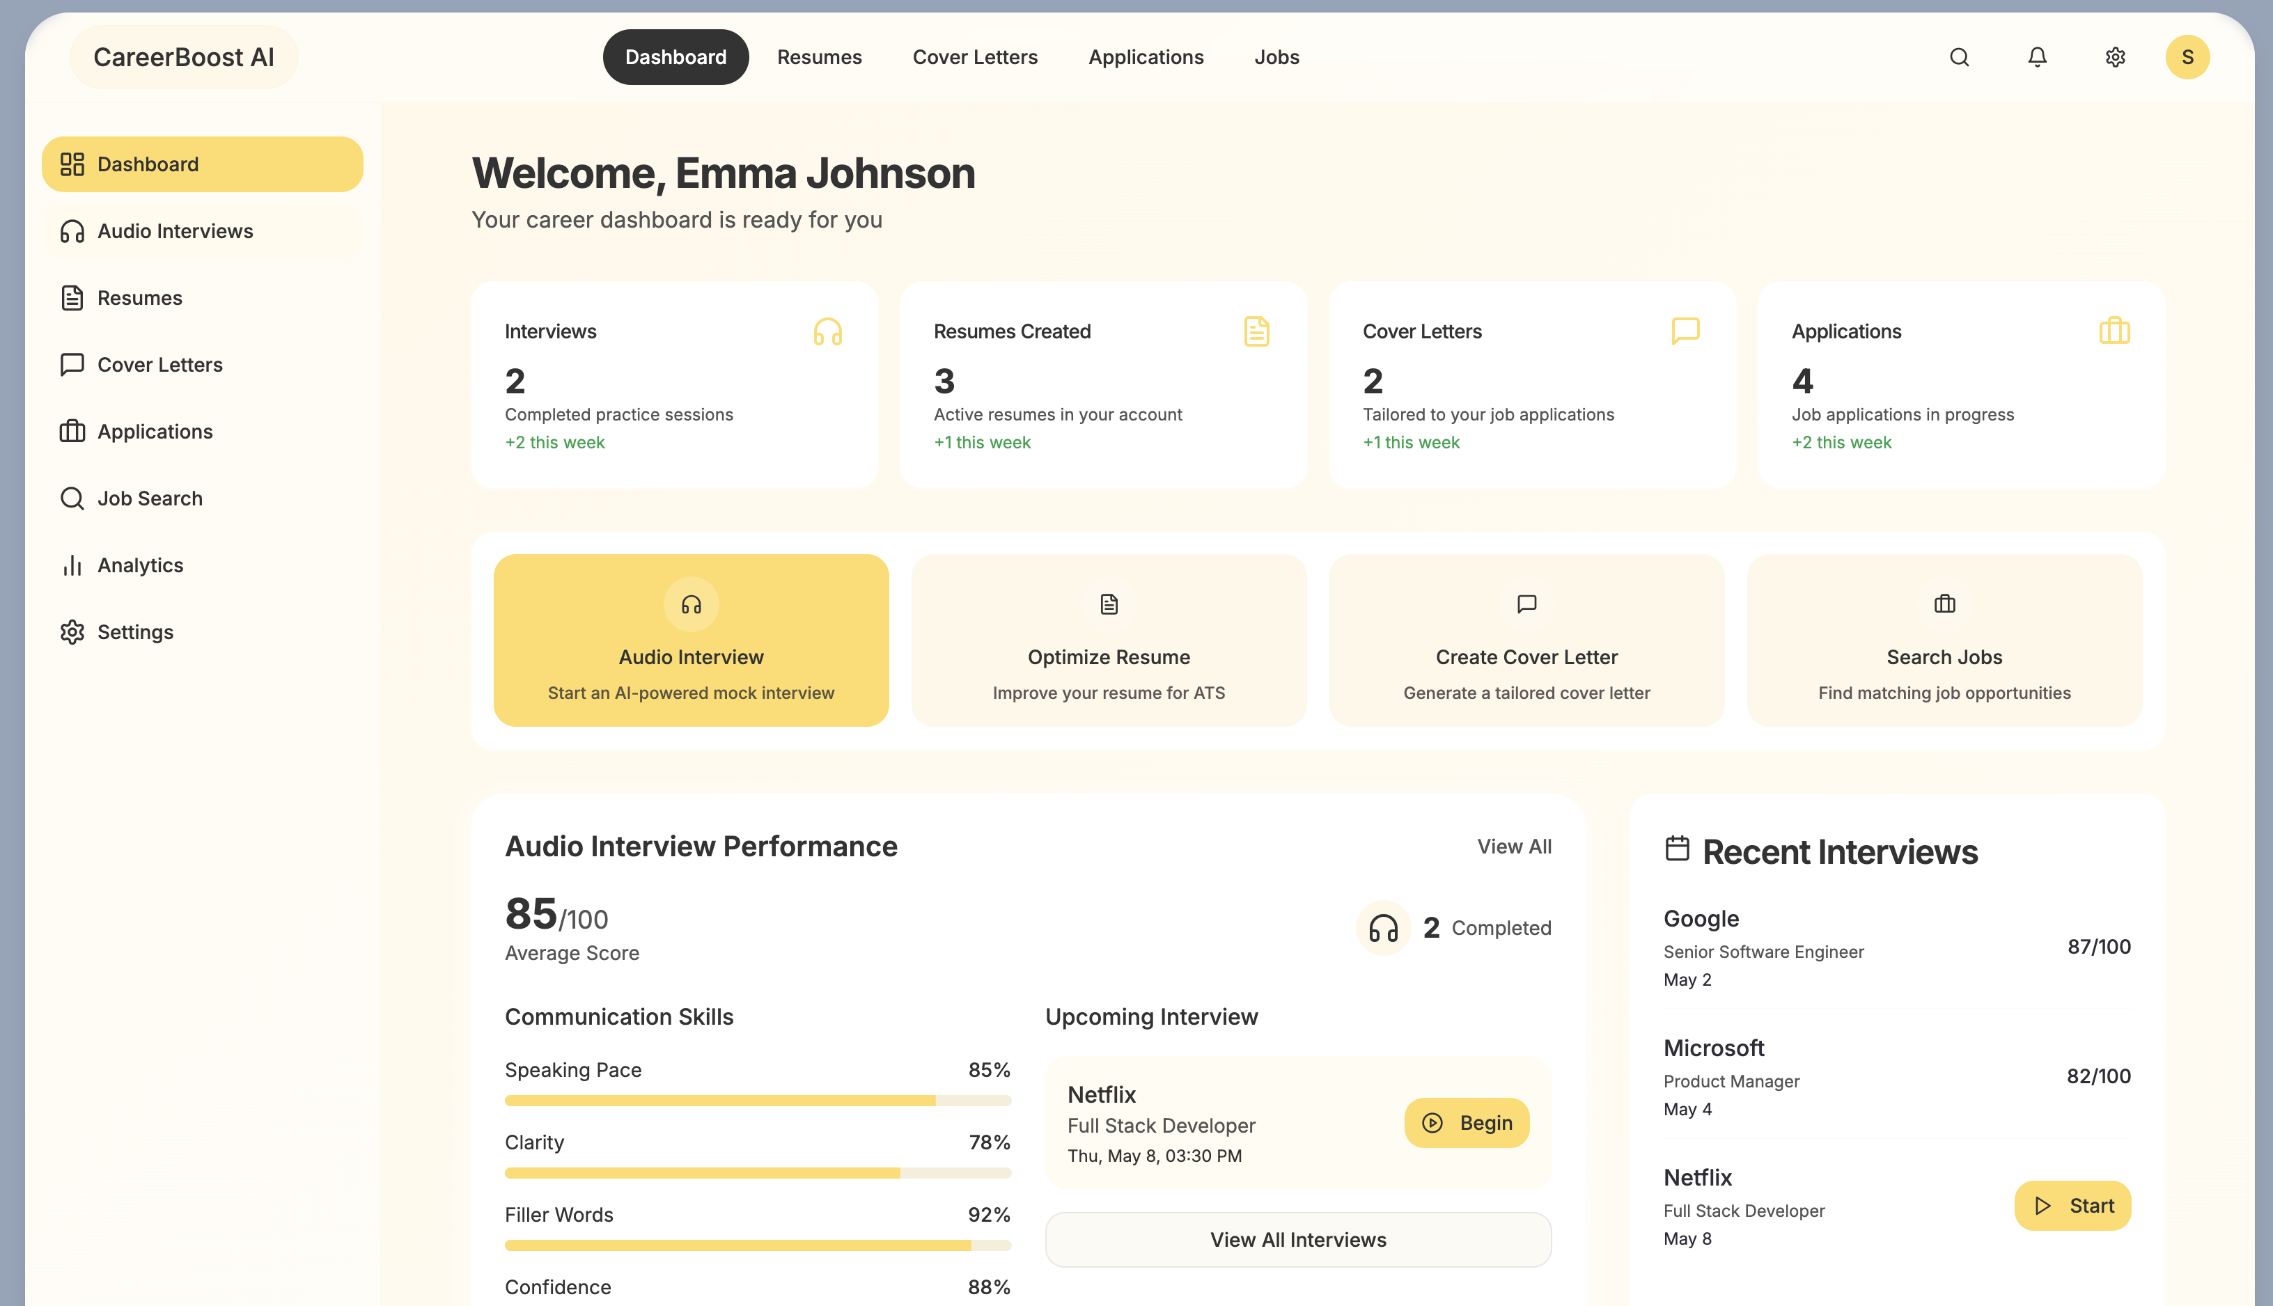Click the Speaking Pace progress bar
This screenshot has width=2273, height=1306.
(757, 1101)
